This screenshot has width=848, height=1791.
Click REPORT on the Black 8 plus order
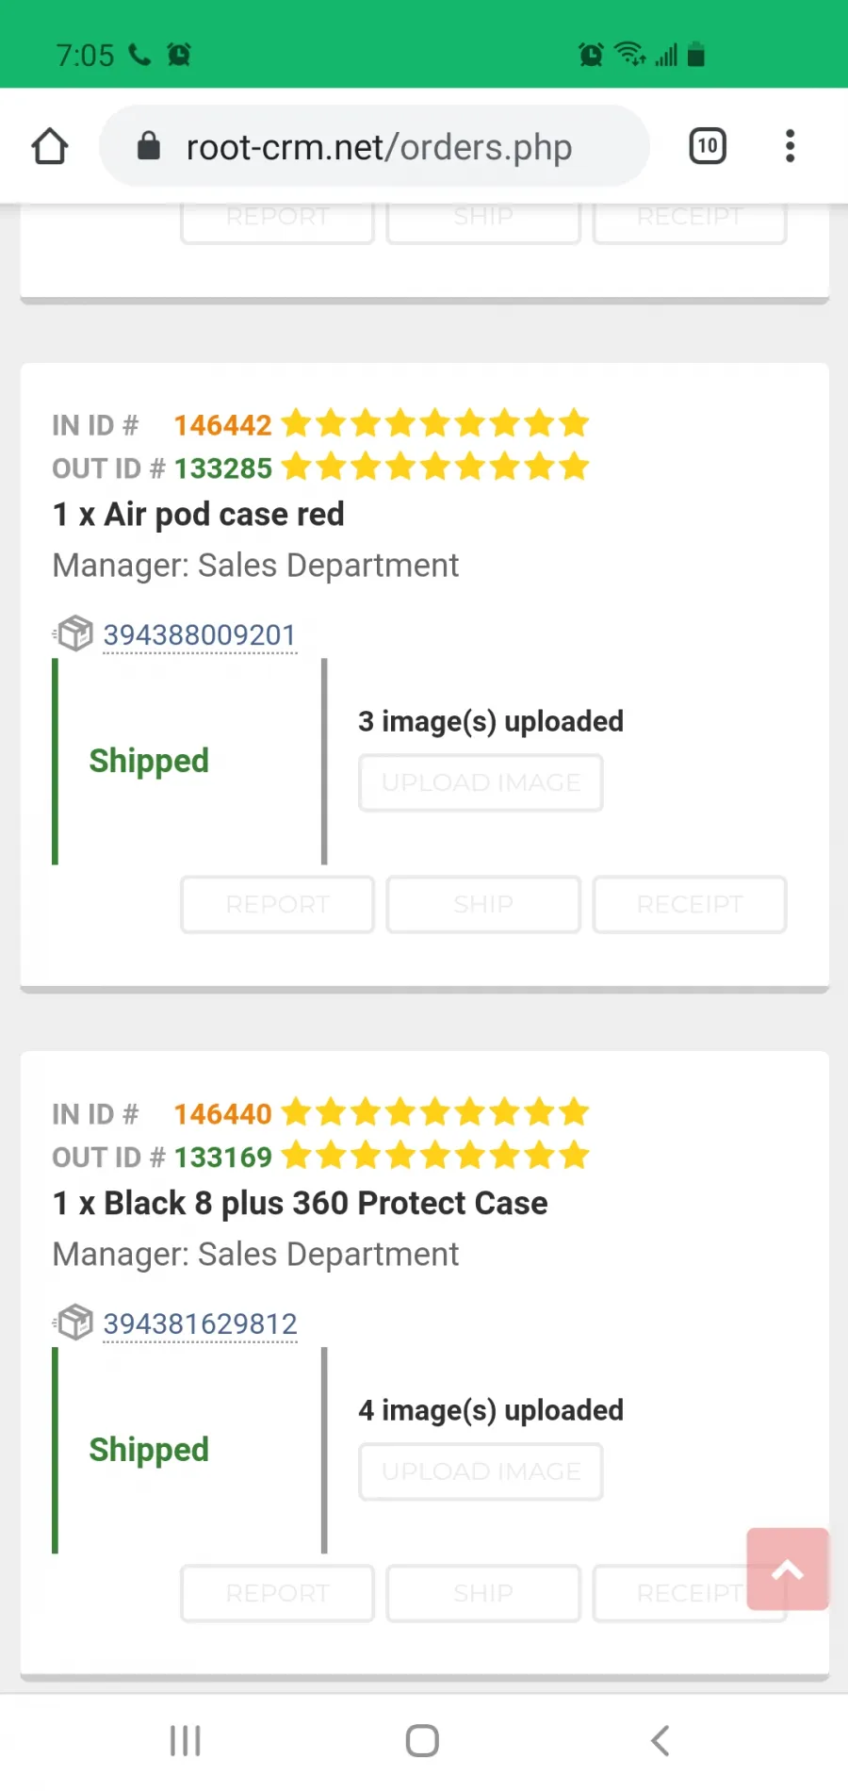277,1593
